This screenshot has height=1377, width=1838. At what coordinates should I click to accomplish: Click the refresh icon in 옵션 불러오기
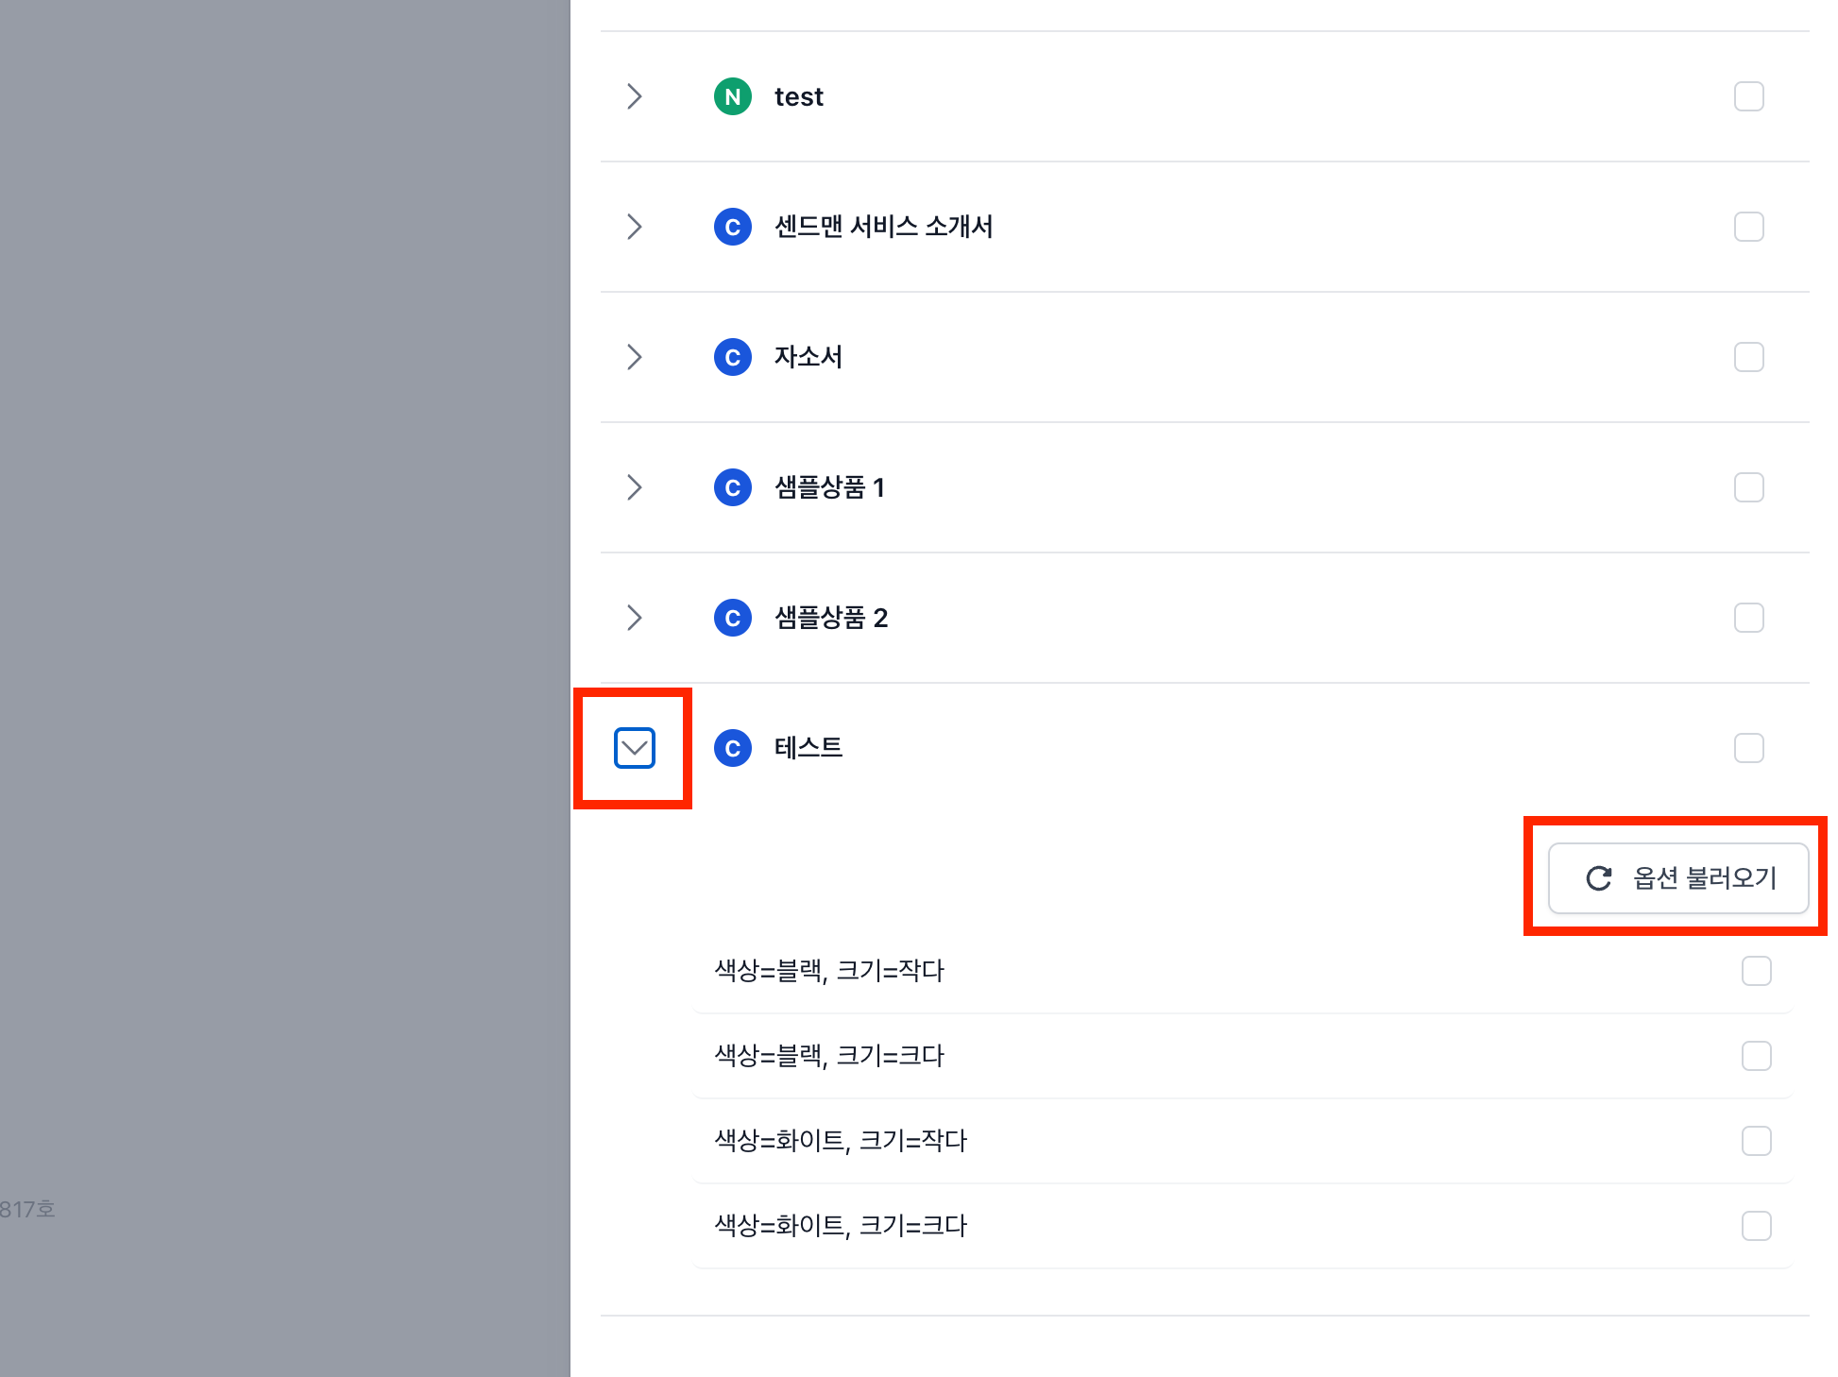click(1598, 878)
